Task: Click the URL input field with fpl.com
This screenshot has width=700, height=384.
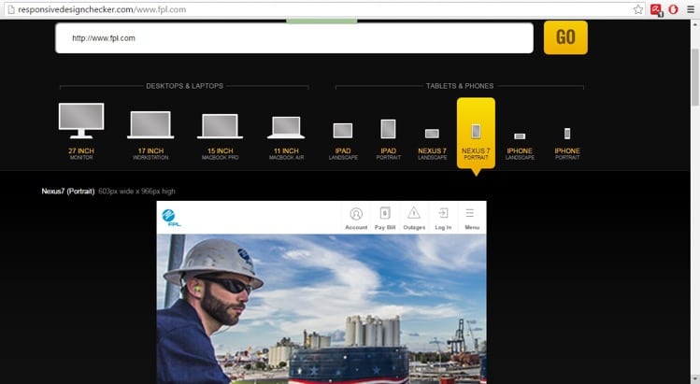Action: 293,38
